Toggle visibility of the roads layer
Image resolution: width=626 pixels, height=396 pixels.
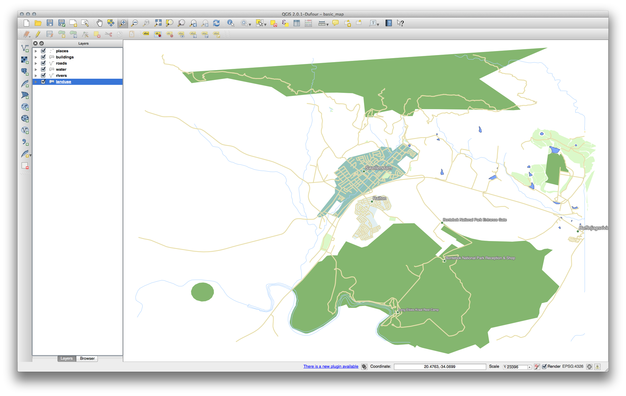43,63
